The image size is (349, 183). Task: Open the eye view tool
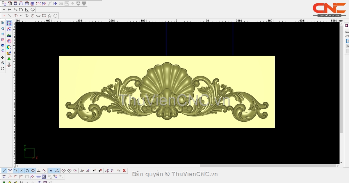coord(3,45)
